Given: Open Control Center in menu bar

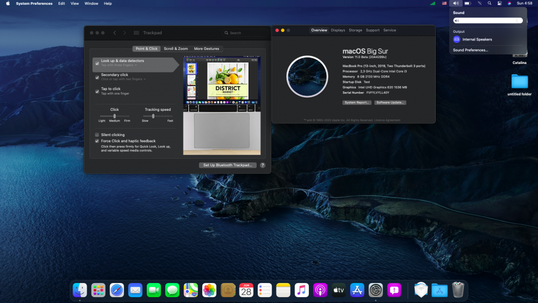Looking at the screenshot, I should tap(500, 3).
